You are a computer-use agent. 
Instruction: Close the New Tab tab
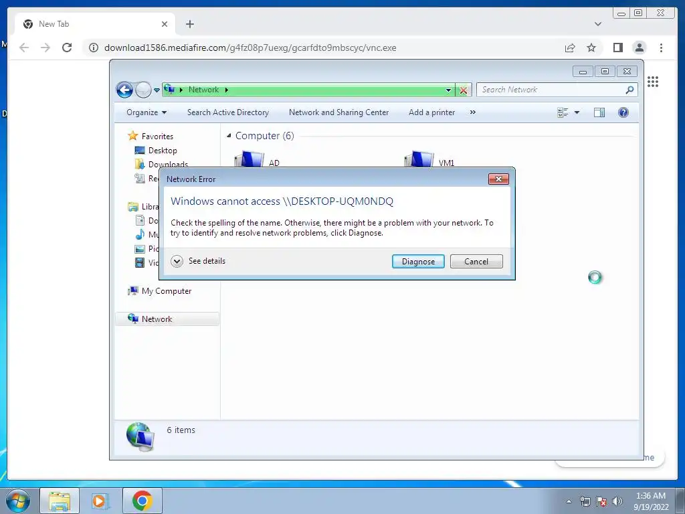tap(165, 24)
